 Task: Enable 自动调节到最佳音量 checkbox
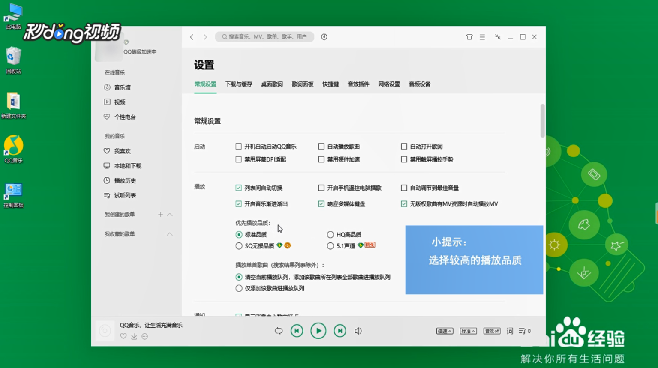click(x=404, y=188)
